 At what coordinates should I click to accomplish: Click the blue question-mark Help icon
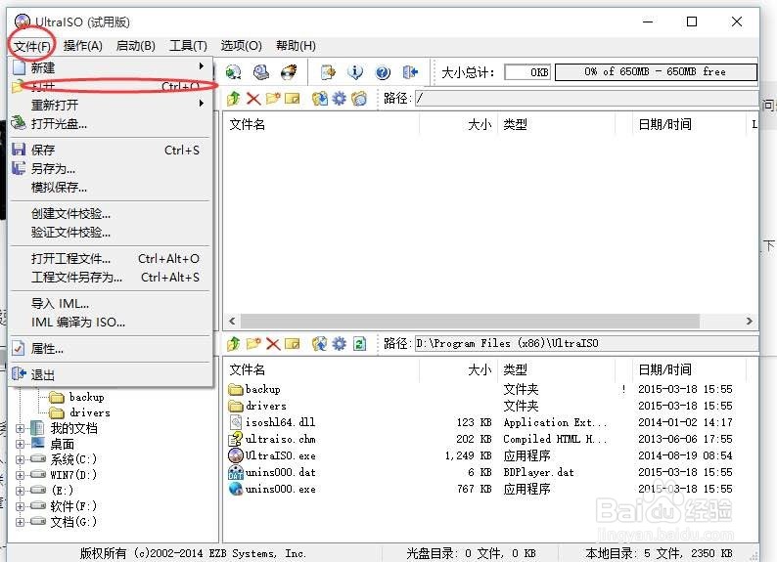click(383, 72)
